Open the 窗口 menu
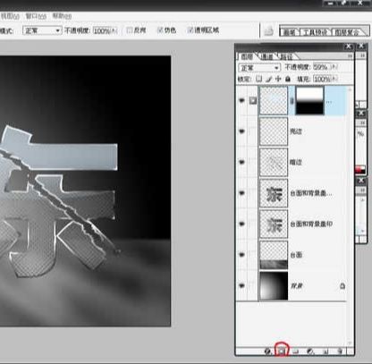 tap(36, 16)
